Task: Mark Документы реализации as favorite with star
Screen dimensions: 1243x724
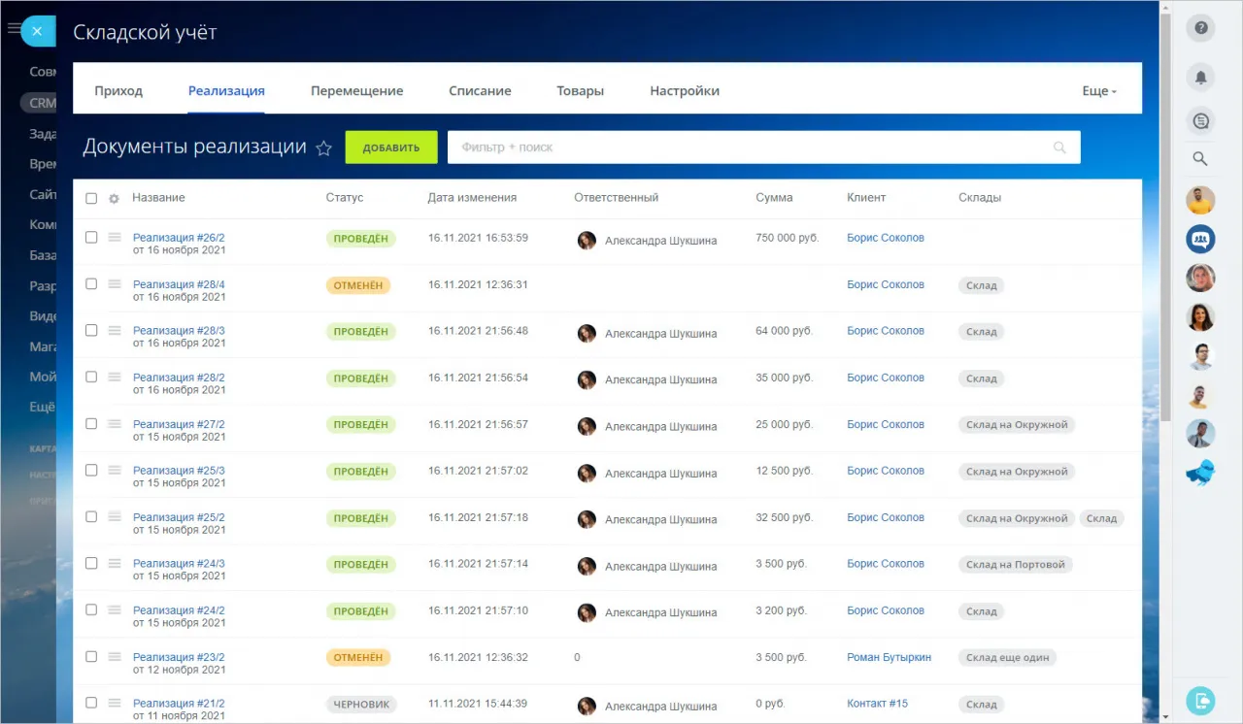Action: (324, 148)
